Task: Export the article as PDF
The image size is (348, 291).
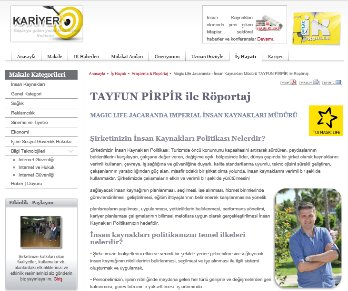Action: pos(288,83)
